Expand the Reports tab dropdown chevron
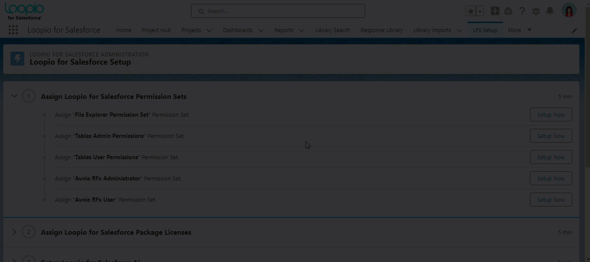 pos(302,30)
